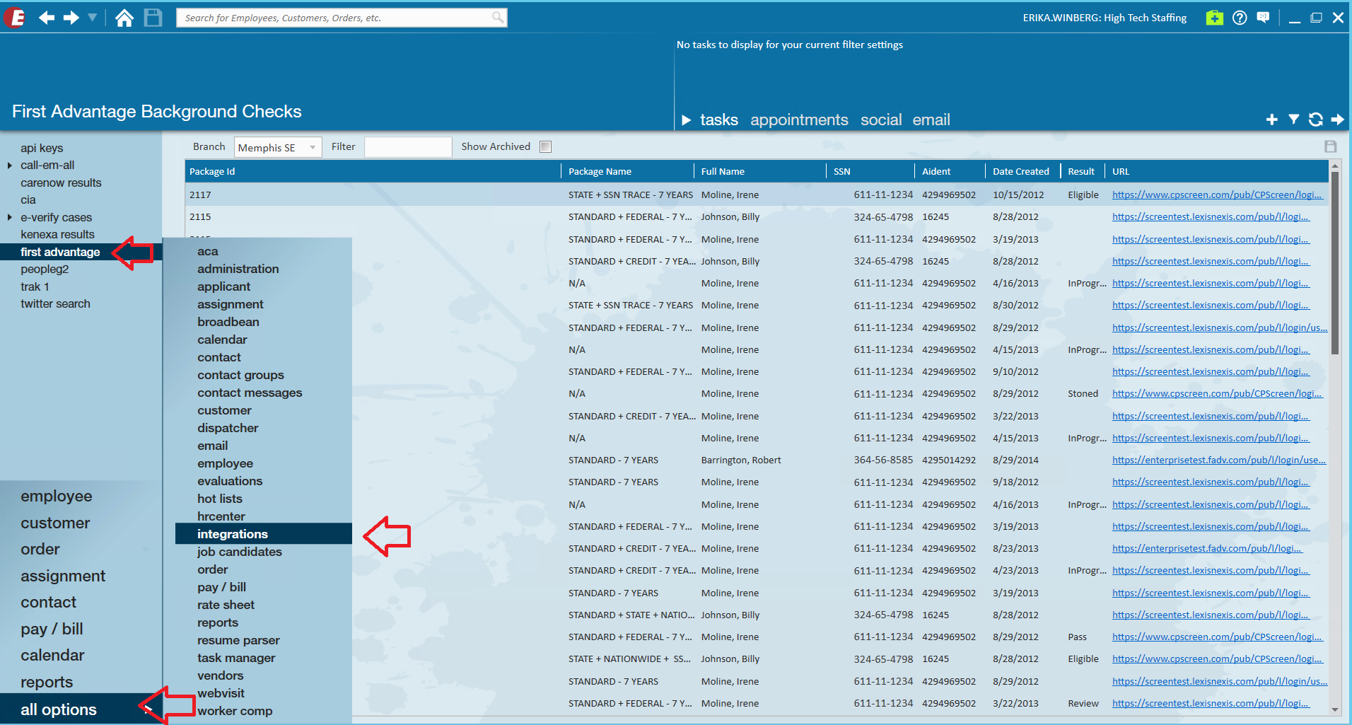The height and width of the screenshot is (725, 1352).
Task: Go to the employee navigation section
Action: click(x=57, y=497)
